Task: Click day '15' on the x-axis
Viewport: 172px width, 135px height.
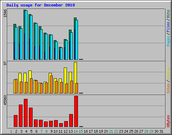Action: point(81,131)
